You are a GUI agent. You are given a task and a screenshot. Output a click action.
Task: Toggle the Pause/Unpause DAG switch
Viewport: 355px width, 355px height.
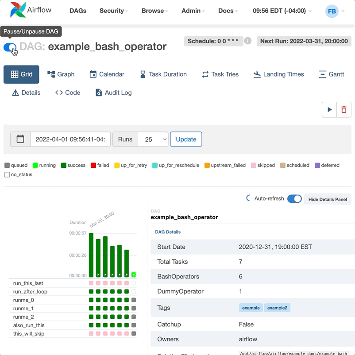[x=10, y=47]
